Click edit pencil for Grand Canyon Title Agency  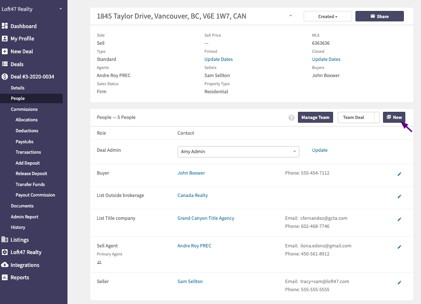(x=399, y=219)
